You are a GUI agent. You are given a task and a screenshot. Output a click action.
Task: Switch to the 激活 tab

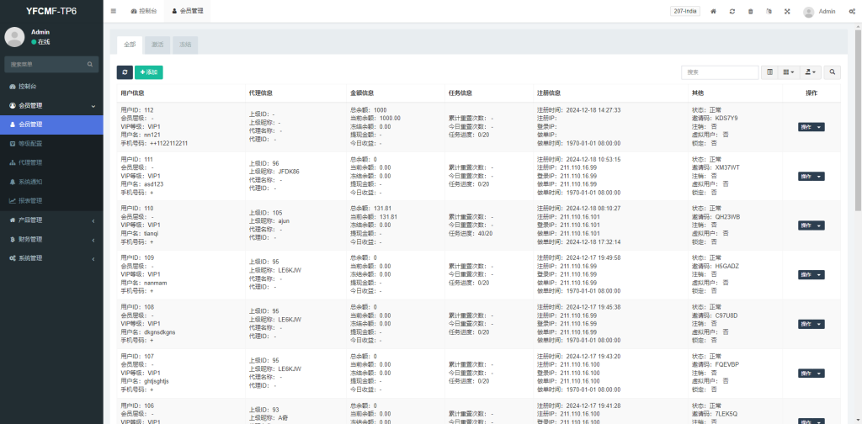click(x=157, y=44)
